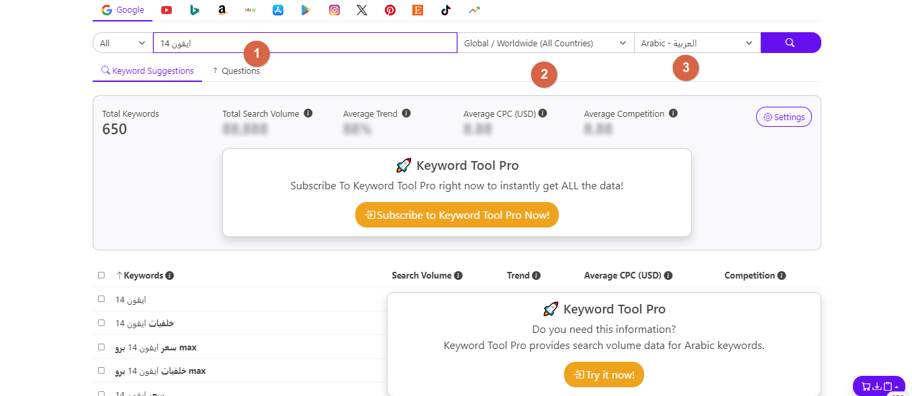Check the box for ايفون 14 row
912x396 pixels.
(101, 299)
